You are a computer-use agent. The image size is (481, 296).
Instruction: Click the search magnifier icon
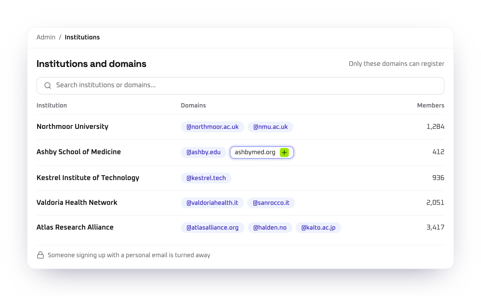click(x=48, y=86)
